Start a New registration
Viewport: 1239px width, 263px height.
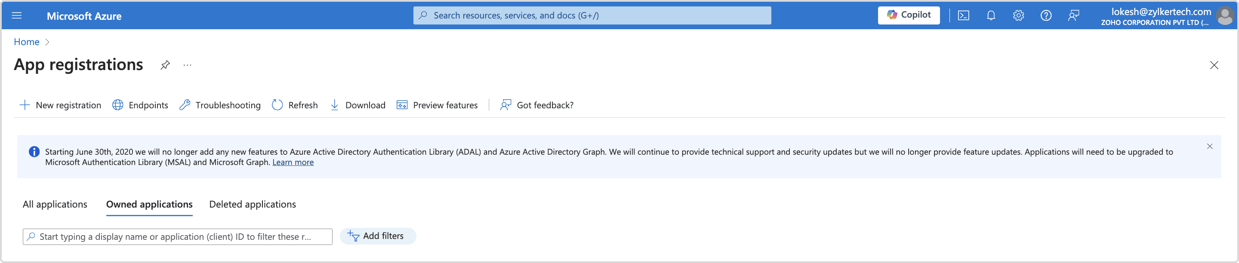click(60, 105)
